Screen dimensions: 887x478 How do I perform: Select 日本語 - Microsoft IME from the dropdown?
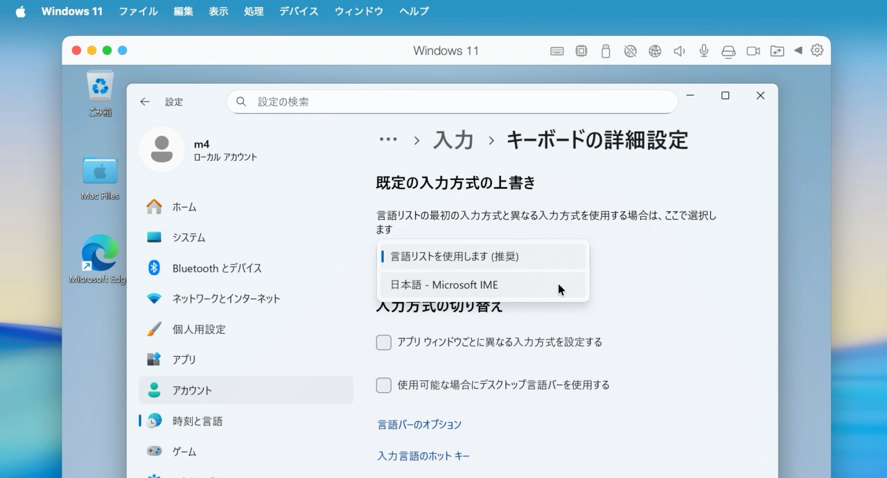(443, 285)
